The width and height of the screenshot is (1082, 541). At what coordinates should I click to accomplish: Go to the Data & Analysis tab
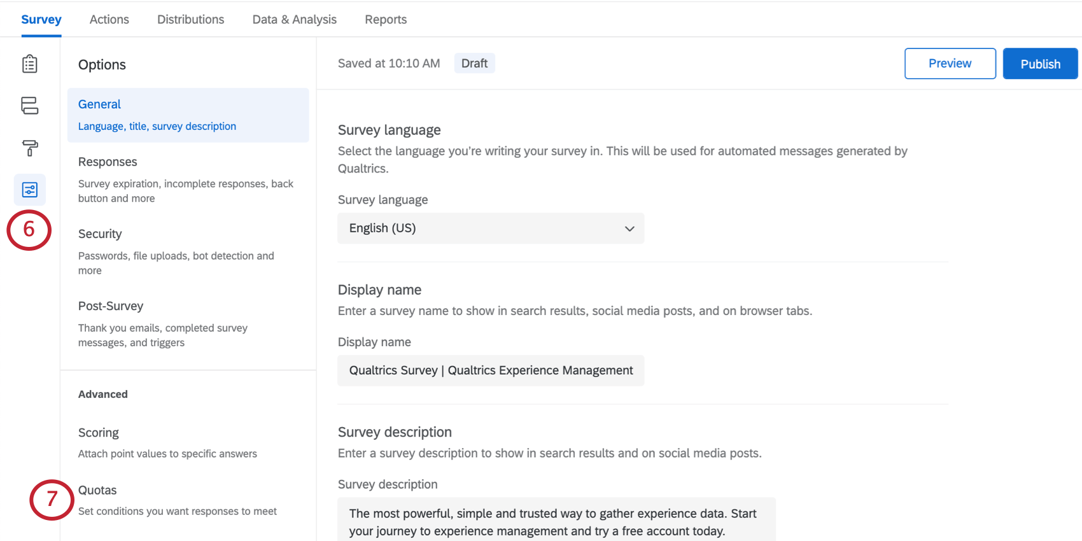[x=295, y=19]
